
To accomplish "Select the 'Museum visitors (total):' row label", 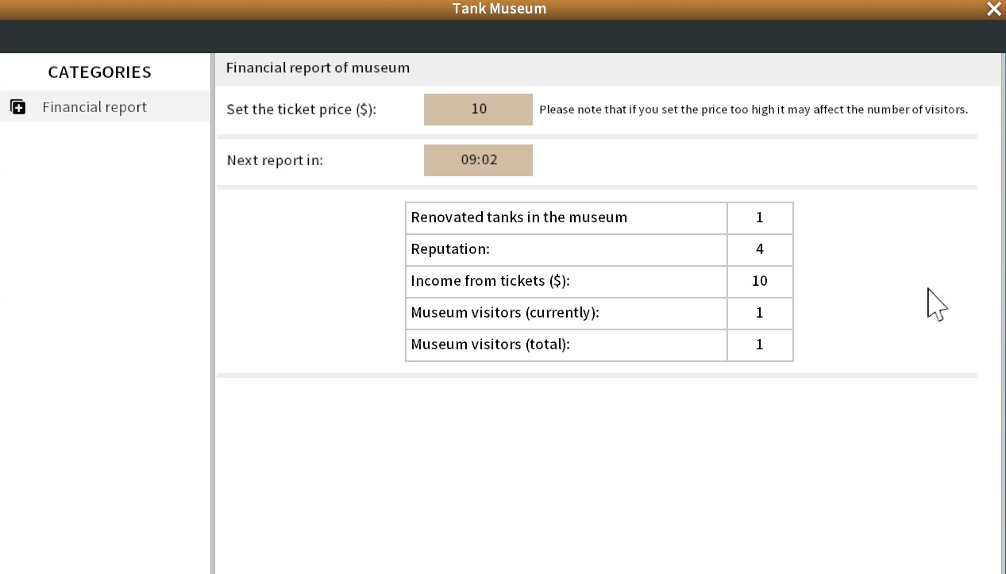I will (x=490, y=345).
